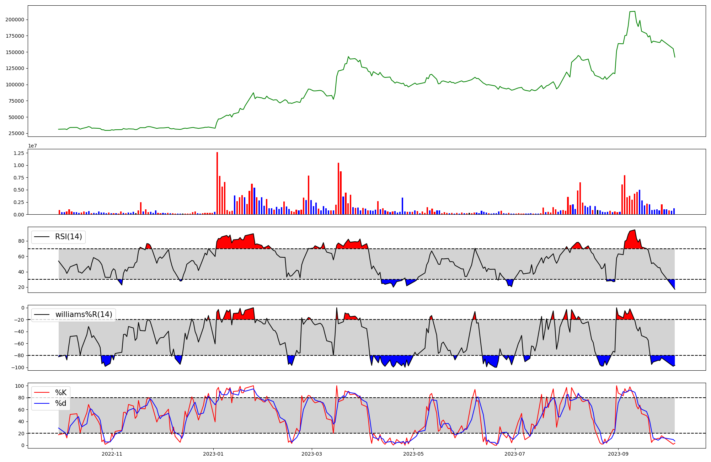Click the 25000 price axis label

[x=16, y=134]
